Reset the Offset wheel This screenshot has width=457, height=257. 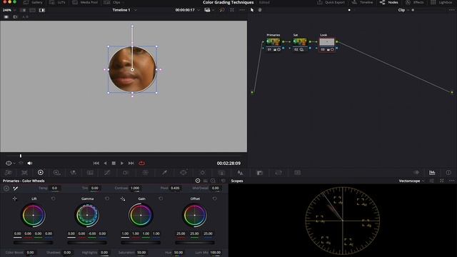pos(214,198)
